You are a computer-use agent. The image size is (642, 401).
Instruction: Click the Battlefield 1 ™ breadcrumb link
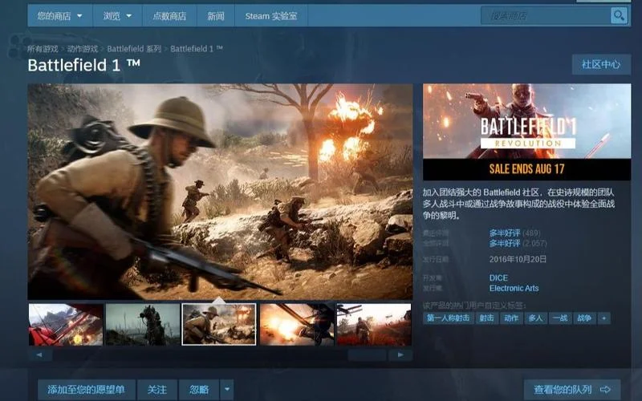[x=197, y=49]
